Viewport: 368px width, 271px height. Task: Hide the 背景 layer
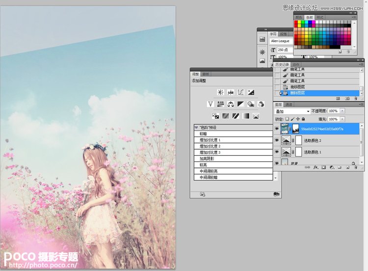(x=277, y=163)
